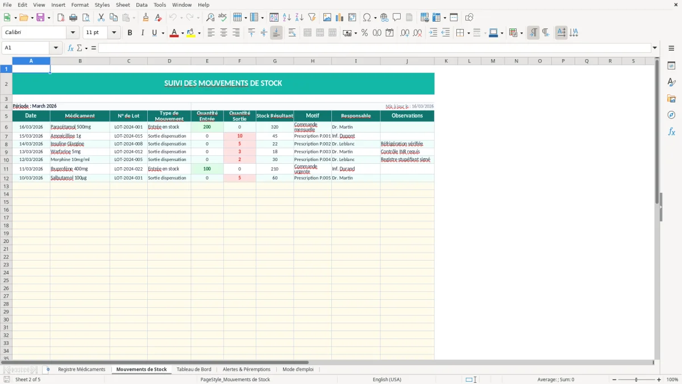The image size is (682, 384).
Task: Open the Font Color dropdown arrow
Action: (182, 33)
